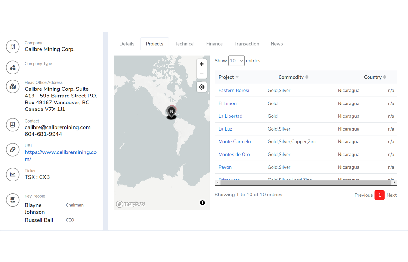Open the Monte Carmelo project link
The width and height of the screenshot is (408, 262).
(235, 142)
